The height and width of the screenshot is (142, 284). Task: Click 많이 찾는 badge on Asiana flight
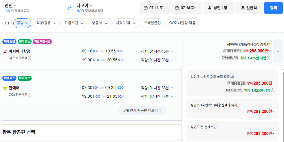click(x=24, y=42)
